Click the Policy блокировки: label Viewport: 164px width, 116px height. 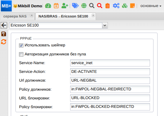[36, 107]
